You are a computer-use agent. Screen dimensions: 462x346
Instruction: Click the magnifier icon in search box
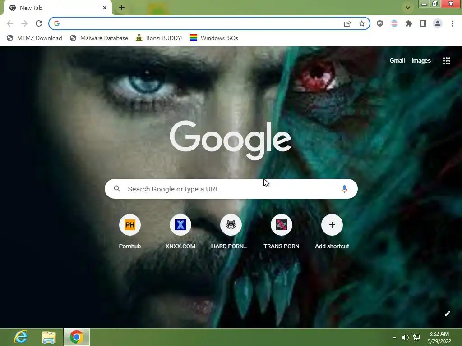117,189
